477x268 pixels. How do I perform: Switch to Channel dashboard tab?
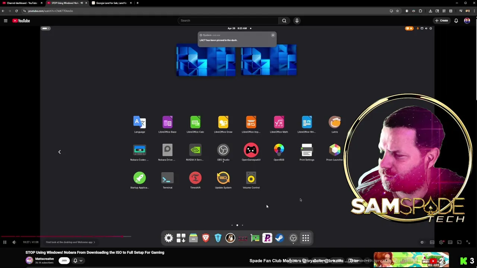coord(22,3)
